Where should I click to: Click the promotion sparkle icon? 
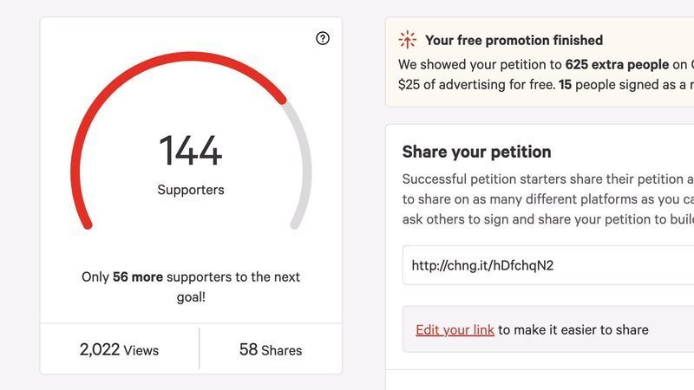click(407, 40)
